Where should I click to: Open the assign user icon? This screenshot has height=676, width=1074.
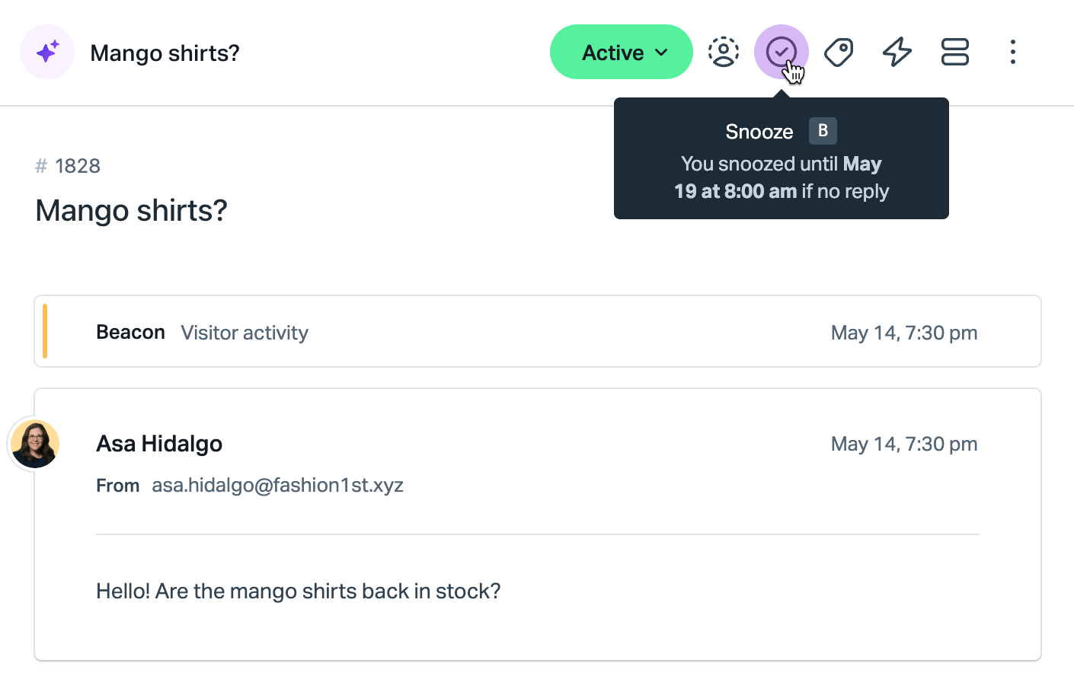coord(723,52)
